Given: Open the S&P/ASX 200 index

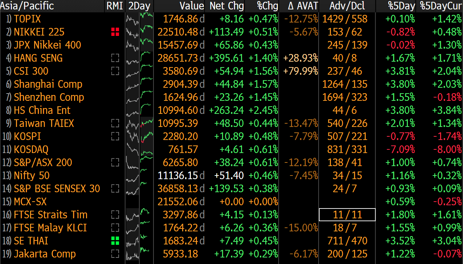Looking at the screenshot, I should (43, 162).
